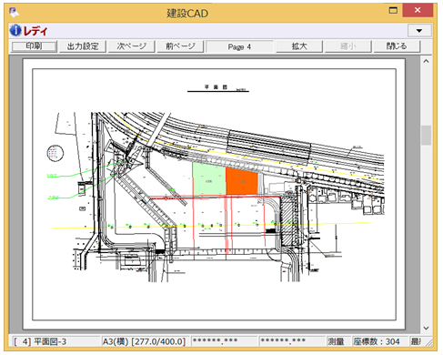Click the scrollbar down arrow
The image size is (443, 355).
point(426,328)
